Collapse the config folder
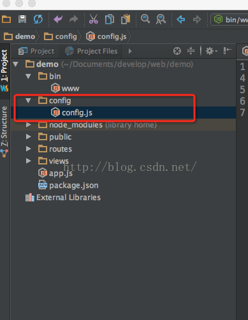248x320 pixels. [x=28, y=100]
